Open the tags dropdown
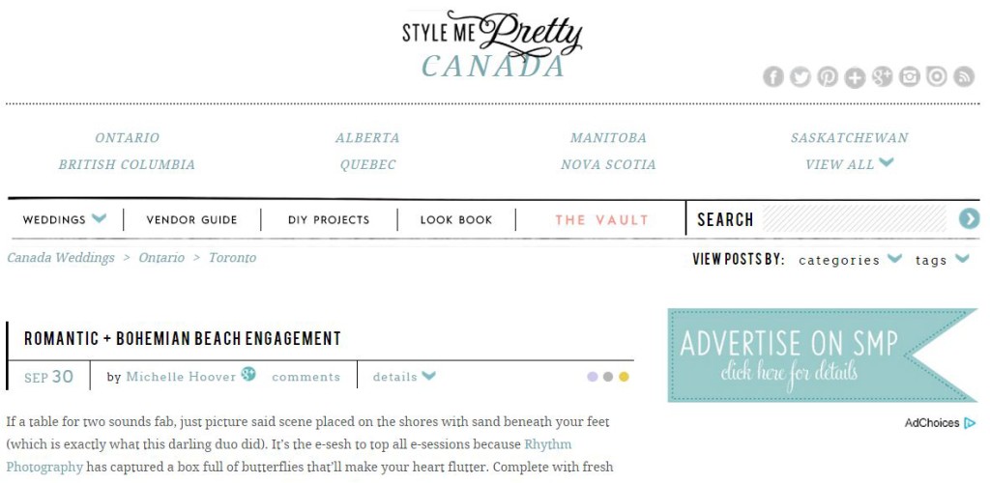 (x=961, y=259)
